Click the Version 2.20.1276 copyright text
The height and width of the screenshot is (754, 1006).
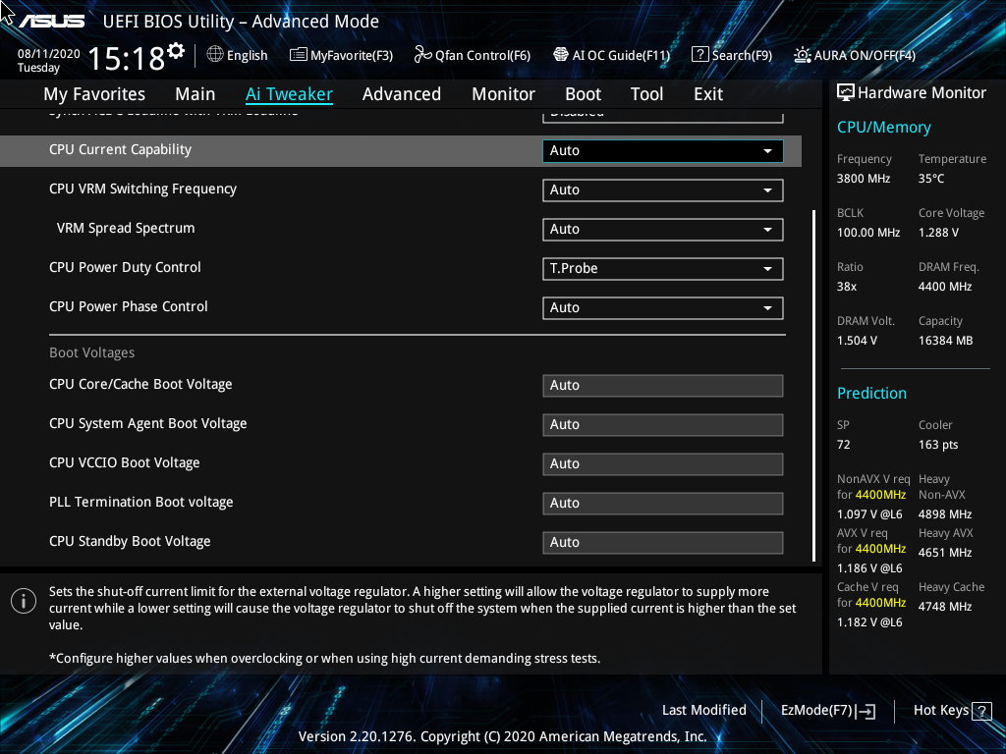[502, 736]
